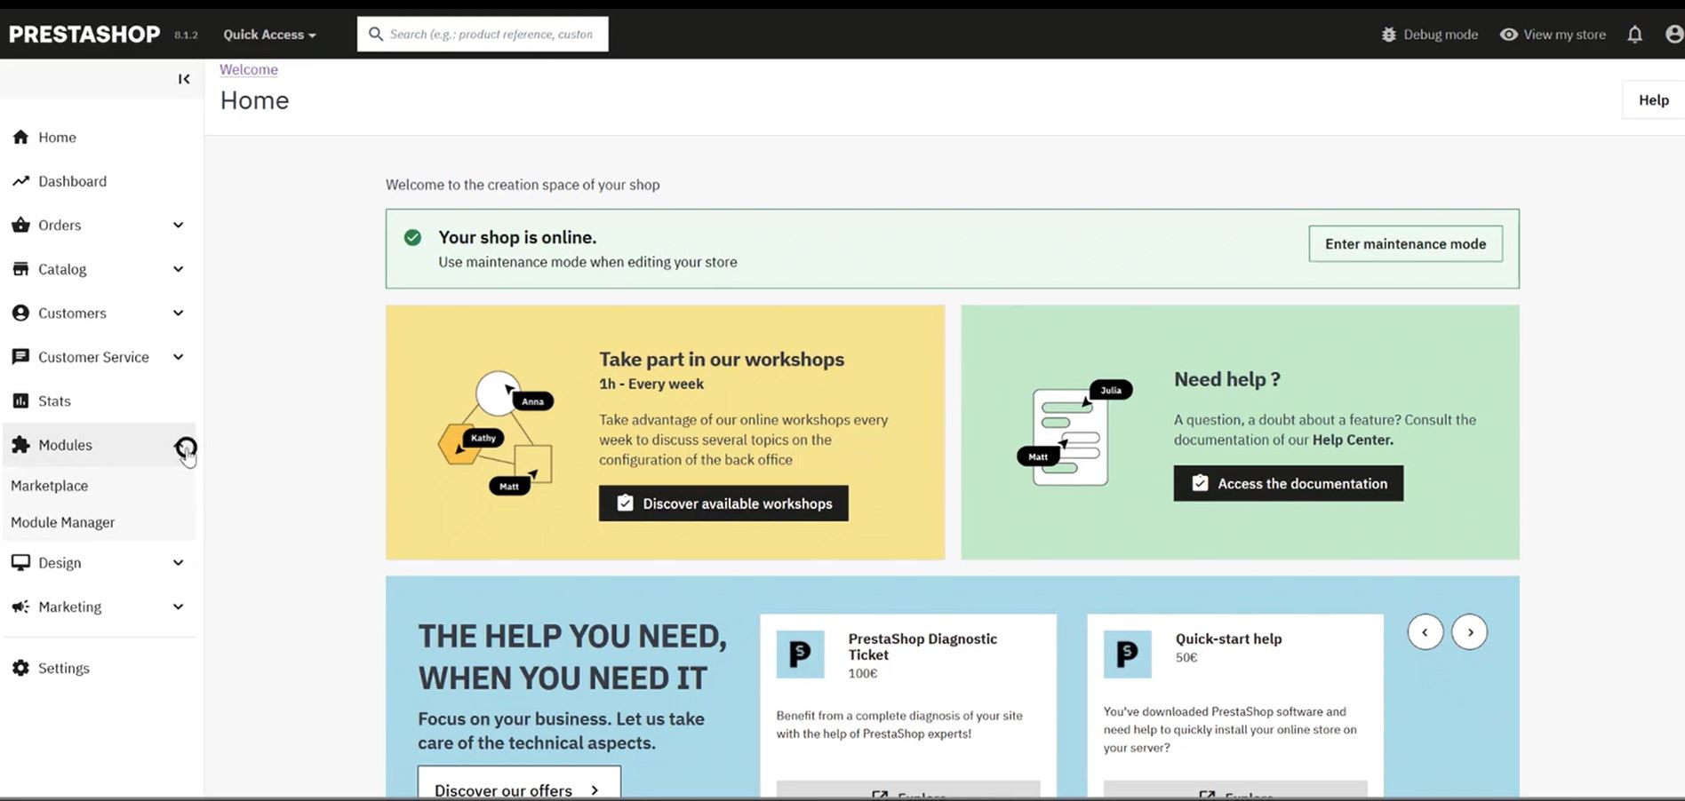Viewport: 1685px width, 801px height.
Task: Click the View my store link
Action: click(x=1564, y=35)
